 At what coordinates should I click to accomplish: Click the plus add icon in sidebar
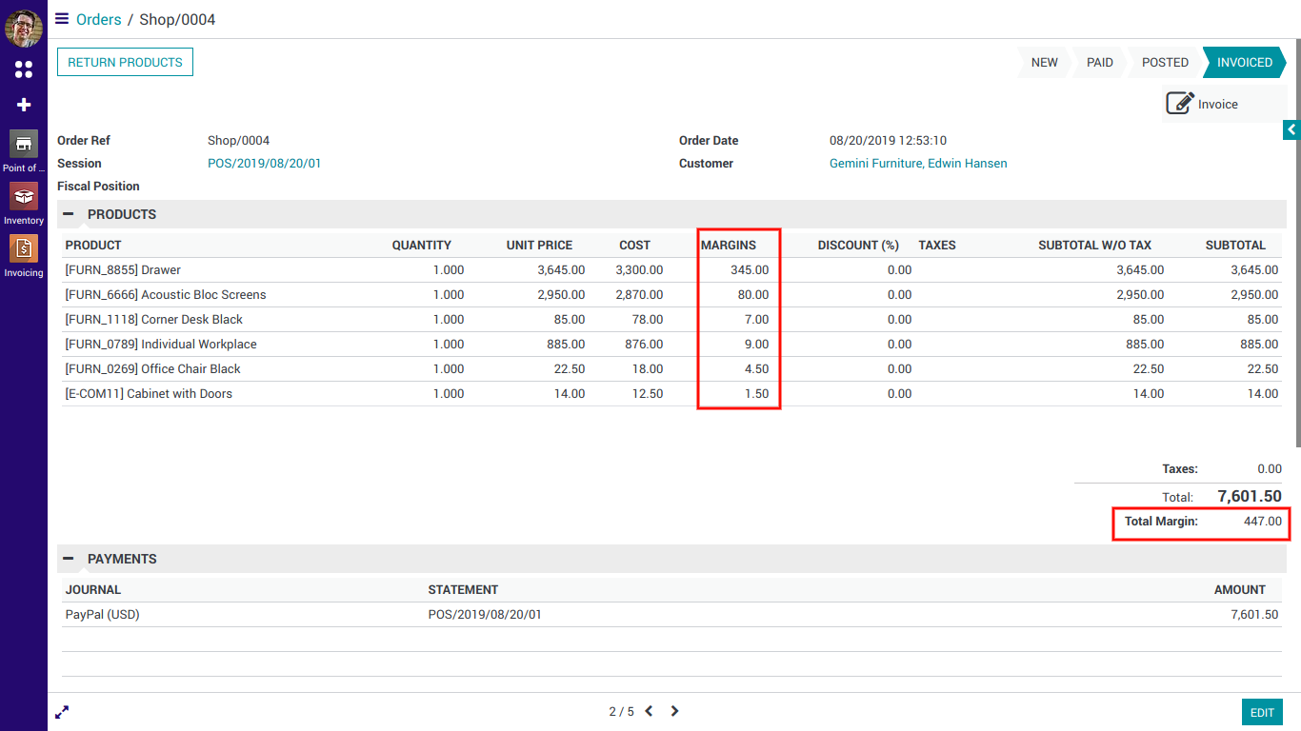pyautogui.click(x=24, y=105)
